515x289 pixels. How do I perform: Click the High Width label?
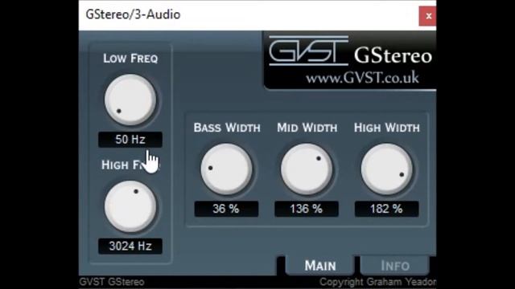click(386, 128)
